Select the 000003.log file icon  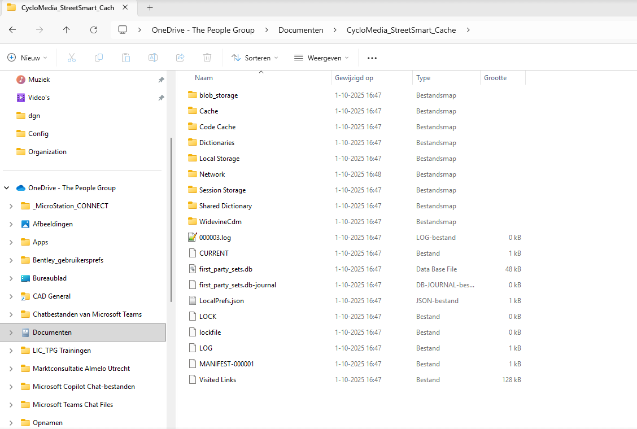[193, 237]
